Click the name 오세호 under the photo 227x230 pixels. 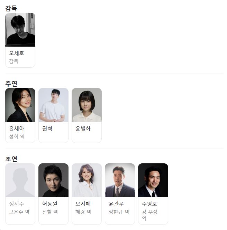pos(17,53)
